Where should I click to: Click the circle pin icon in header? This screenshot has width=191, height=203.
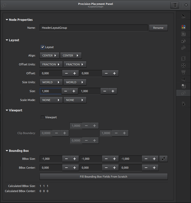coord(186,5)
